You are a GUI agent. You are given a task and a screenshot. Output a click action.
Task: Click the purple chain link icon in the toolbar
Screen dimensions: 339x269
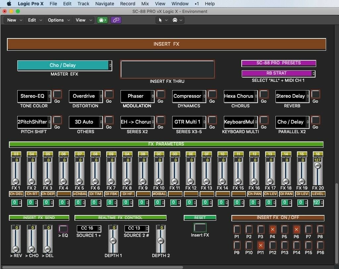pyautogui.click(x=116, y=20)
